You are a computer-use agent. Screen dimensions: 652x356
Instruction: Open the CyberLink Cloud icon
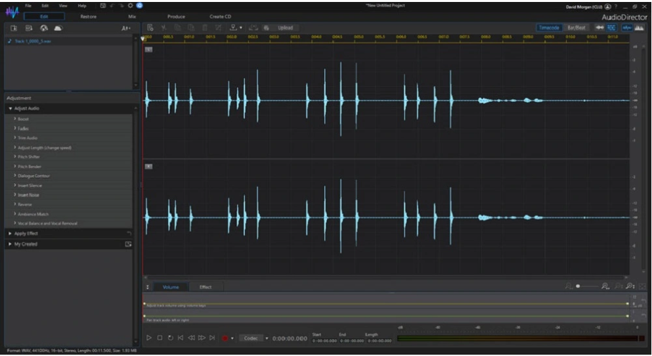(x=58, y=28)
